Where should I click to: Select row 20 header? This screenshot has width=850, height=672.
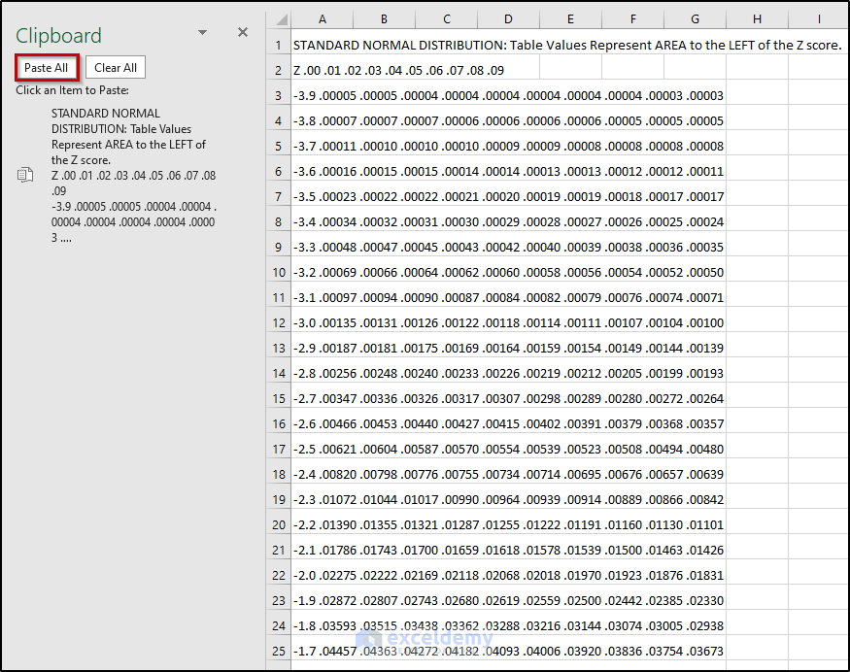coord(279,524)
